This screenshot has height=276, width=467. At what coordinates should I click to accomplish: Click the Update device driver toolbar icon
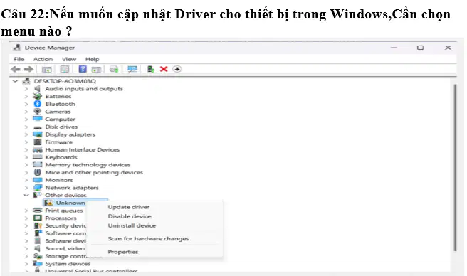click(x=151, y=69)
